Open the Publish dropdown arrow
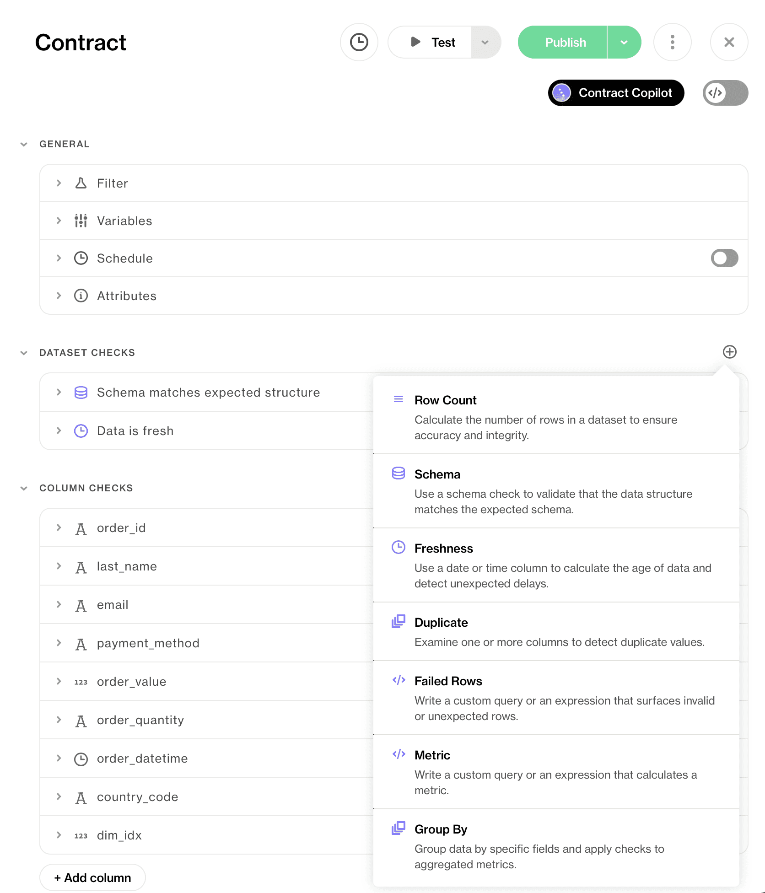Image resolution: width=765 pixels, height=893 pixels. pyautogui.click(x=624, y=42)
